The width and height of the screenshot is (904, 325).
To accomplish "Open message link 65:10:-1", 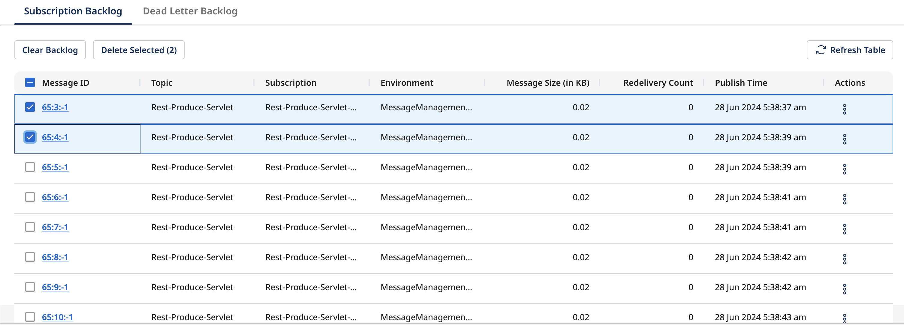I will [x=58, y=317].
